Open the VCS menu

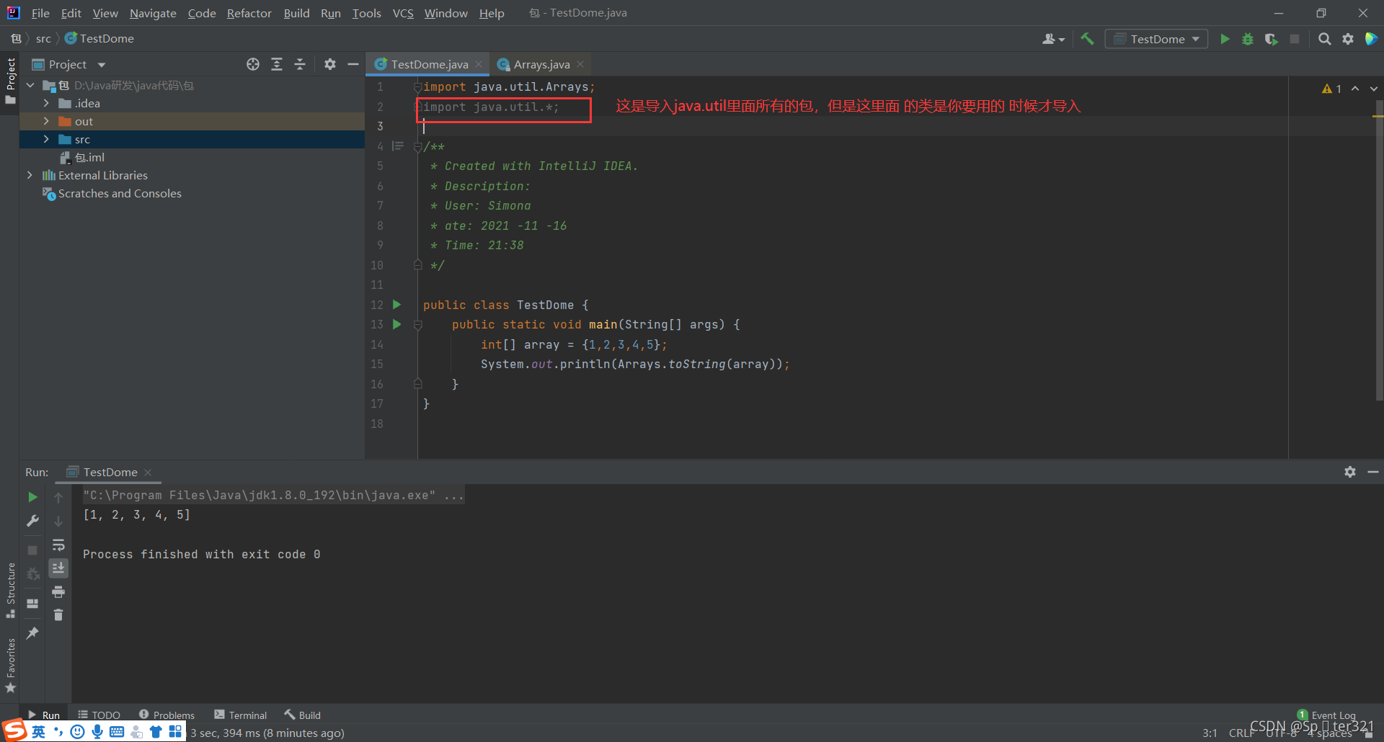[x=403, y=13]
